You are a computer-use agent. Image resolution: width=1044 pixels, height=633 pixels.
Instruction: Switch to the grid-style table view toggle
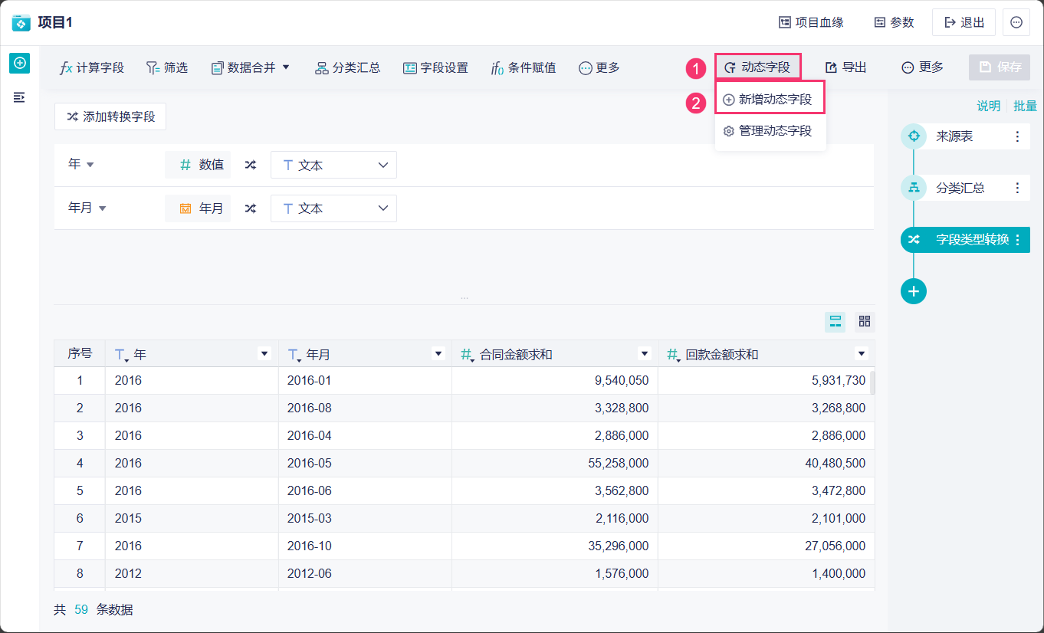point(865,322)
